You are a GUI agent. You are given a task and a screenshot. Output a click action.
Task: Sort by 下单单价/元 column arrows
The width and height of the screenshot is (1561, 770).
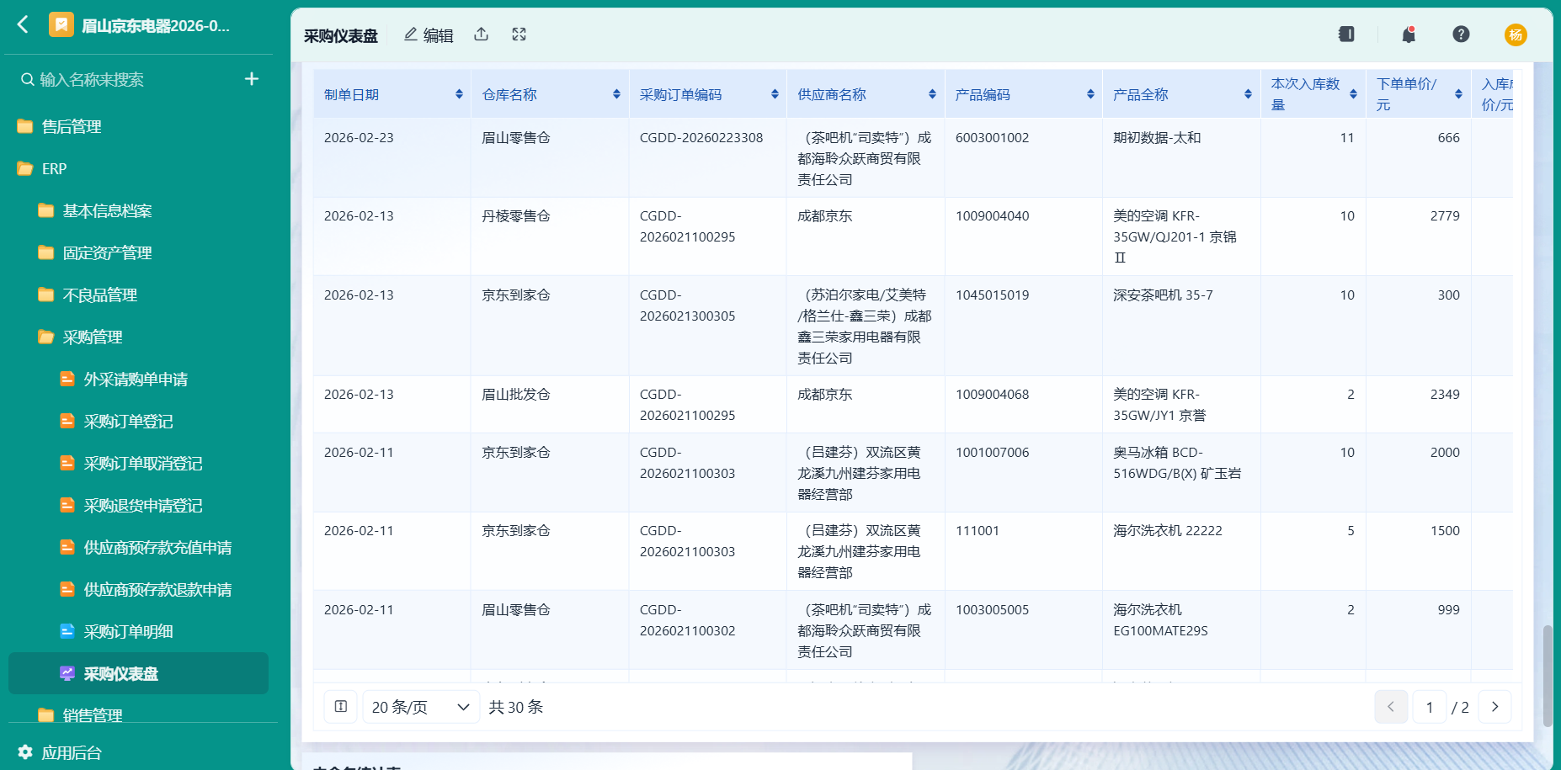(x=1458, y=94)
